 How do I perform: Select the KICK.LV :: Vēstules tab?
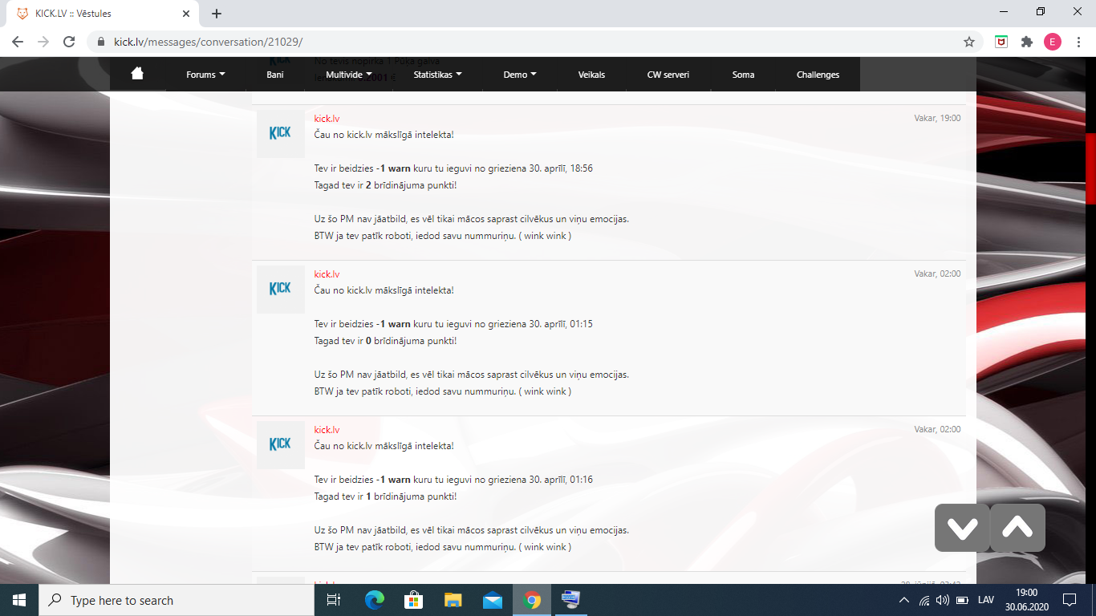pyautogui.click(x=103, y=14)
